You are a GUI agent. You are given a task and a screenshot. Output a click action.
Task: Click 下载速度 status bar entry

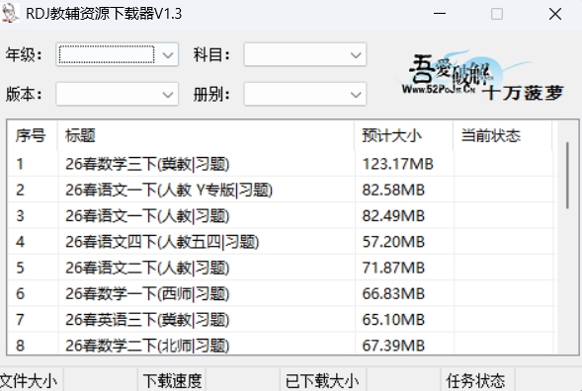click(x=172, y=381)
